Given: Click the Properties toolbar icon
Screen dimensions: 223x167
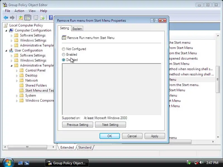Looking at the screenshot, I should [36, 18].
